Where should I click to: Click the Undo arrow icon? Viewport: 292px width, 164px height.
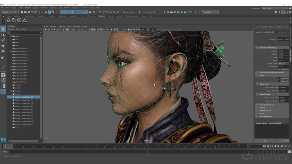[33, 12]
